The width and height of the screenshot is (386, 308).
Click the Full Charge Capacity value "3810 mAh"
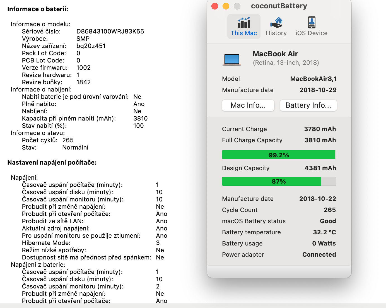[320, 140]
